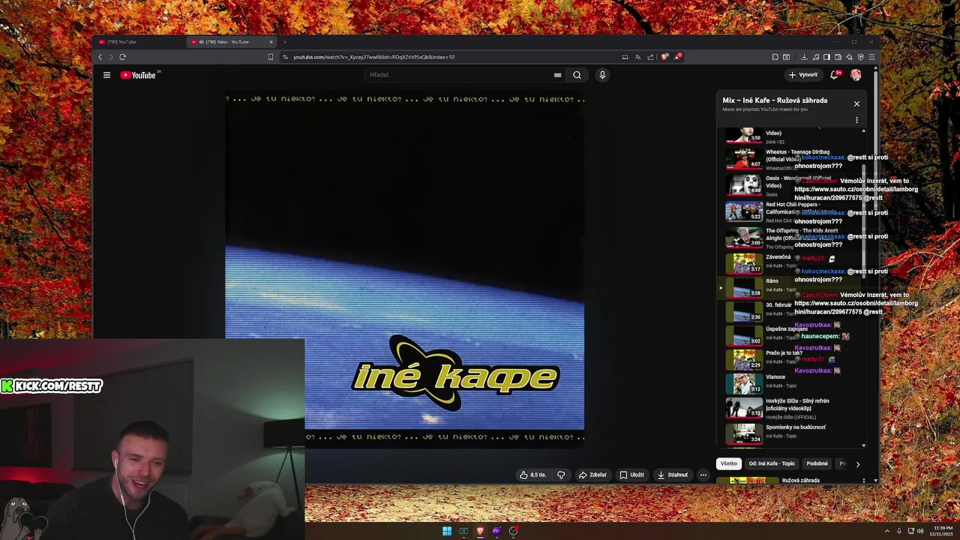The width and height of the screenshot is (960, 540).
Task: Open Brave browser from the taskbar
Action: tap(480, 531)
